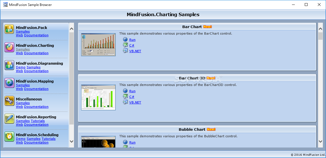Viewport: 326px width, 158px height.
Task: Click the © 2016 MindFusion Ltd. footer text
Action: tap(308, 155)
